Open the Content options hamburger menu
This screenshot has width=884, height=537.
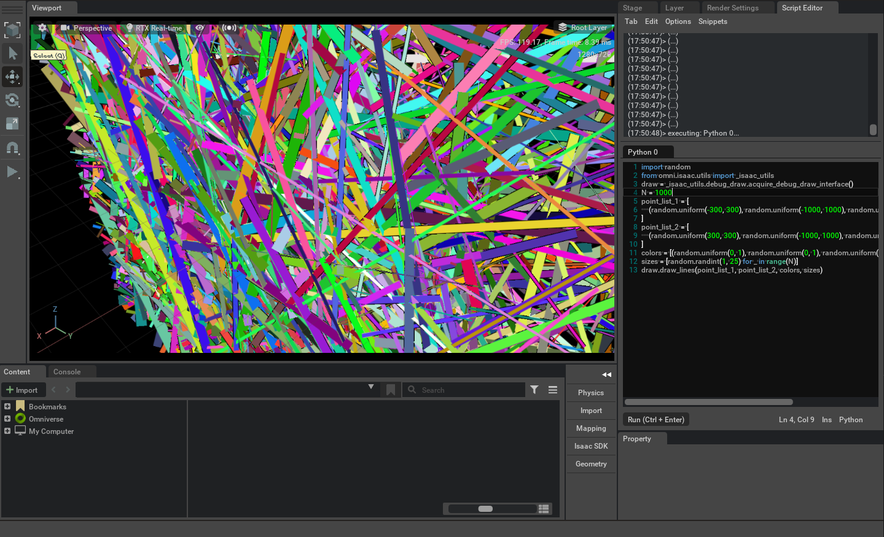click(x=553, y=390)
